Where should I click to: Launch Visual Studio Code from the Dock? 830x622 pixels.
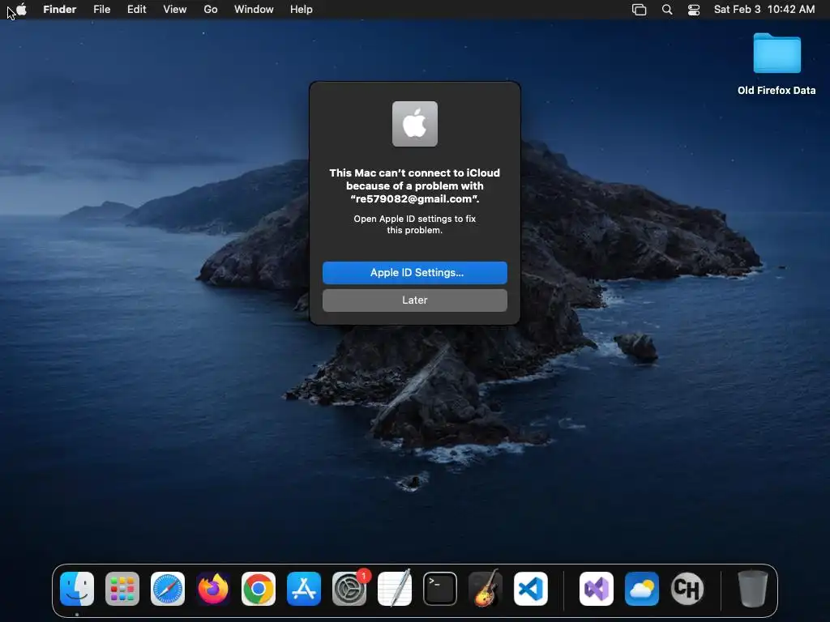coord(530,589)
